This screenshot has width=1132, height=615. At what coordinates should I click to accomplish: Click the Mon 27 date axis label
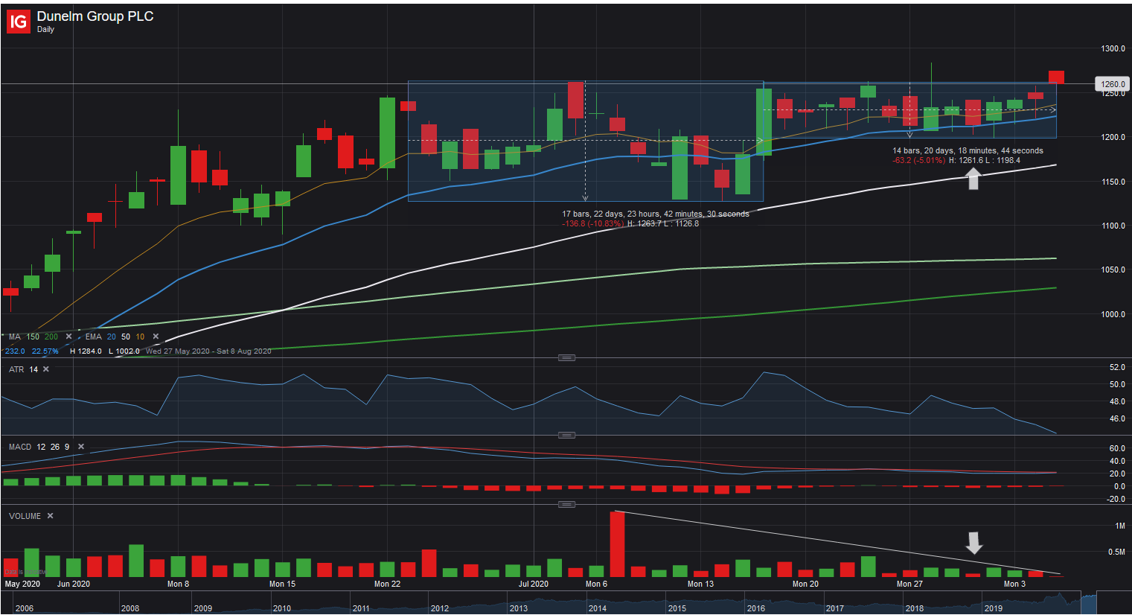point(909,584)
